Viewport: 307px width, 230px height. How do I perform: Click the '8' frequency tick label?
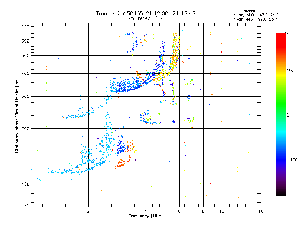pyautogui.click(x=203, y=211)
